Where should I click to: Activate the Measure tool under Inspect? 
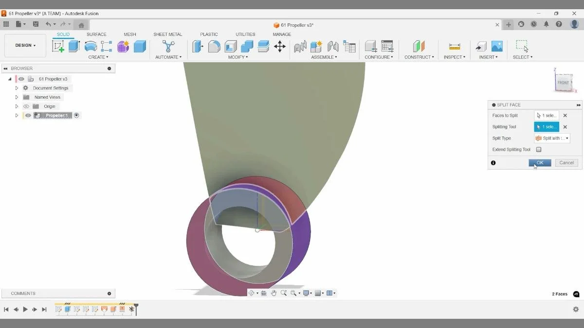pos(454,46)
